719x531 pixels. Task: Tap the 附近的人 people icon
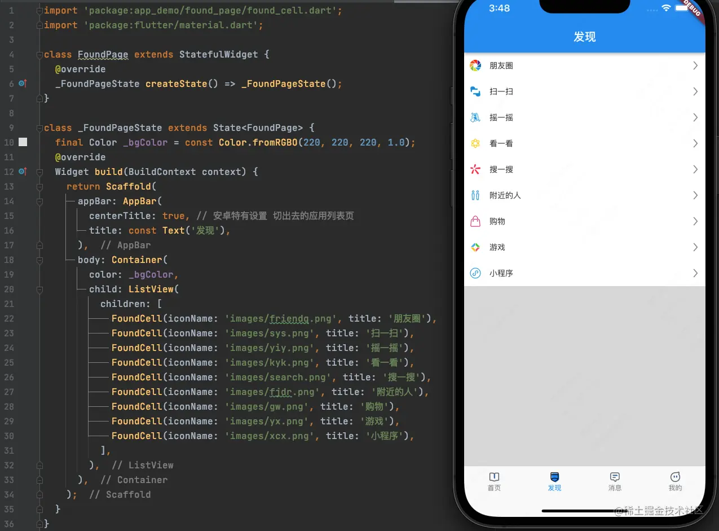(x=475, y=195)
